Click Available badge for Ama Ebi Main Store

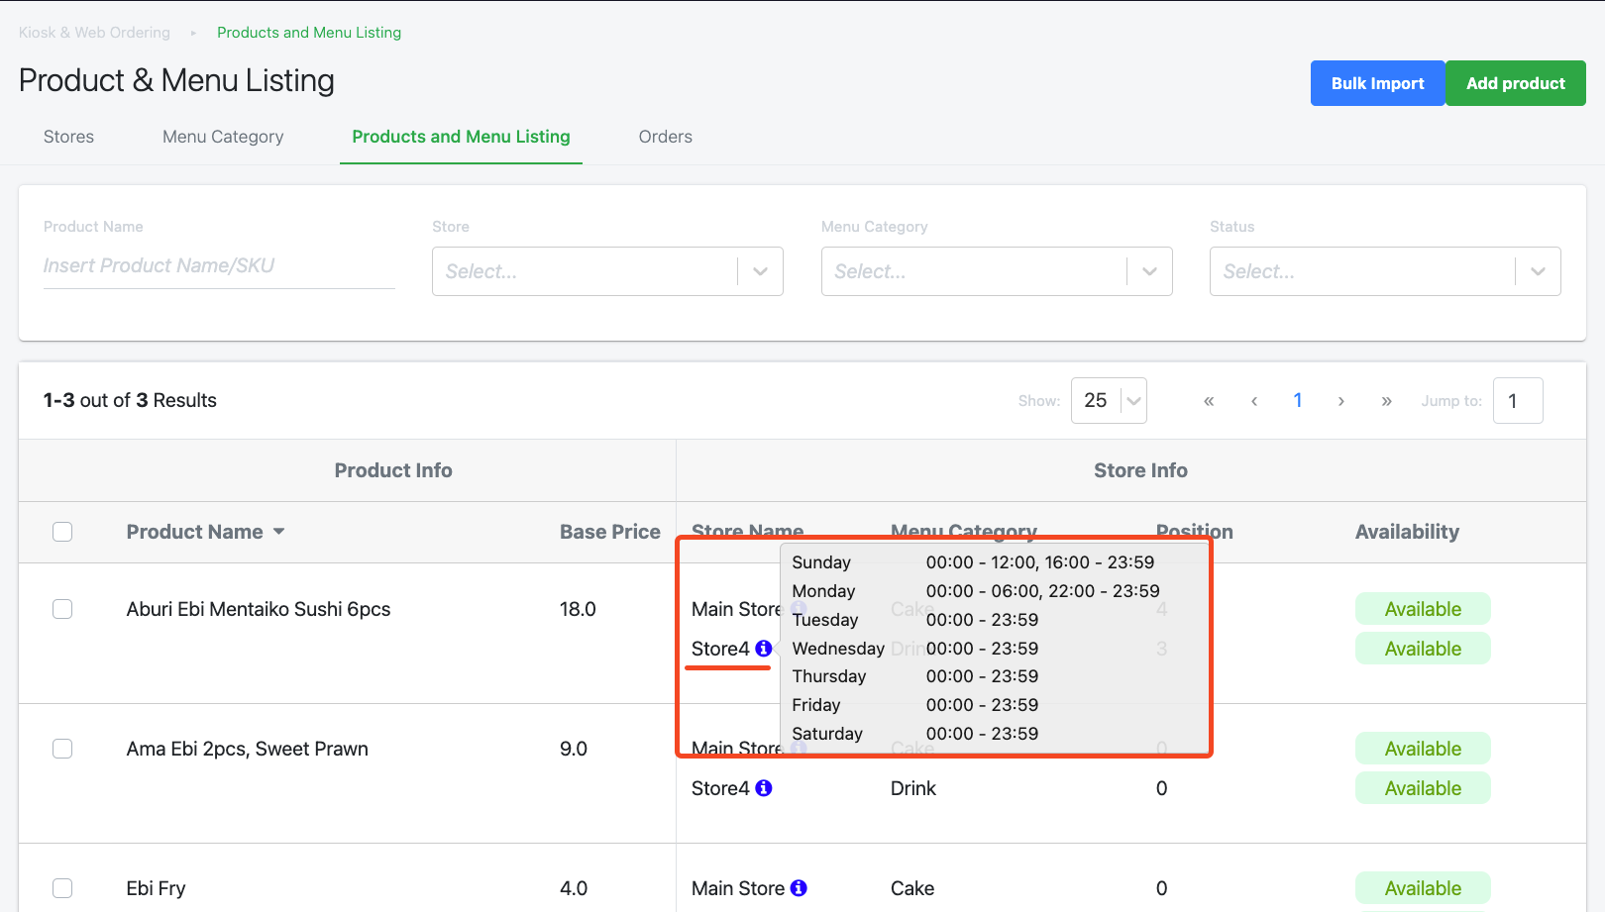click(x=1423, y=749)
